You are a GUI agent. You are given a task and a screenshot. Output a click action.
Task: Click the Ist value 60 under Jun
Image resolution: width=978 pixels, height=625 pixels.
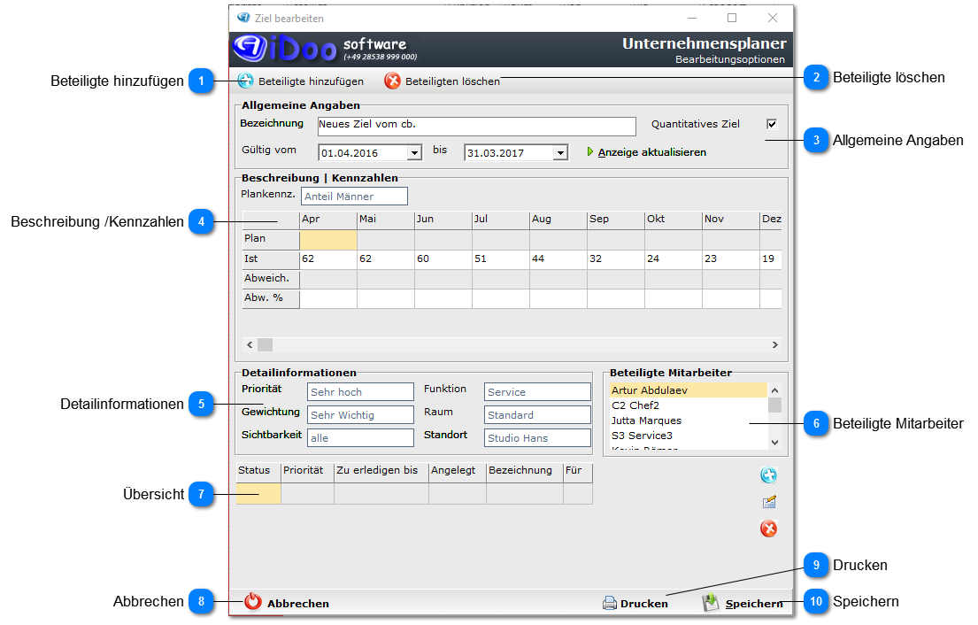click(443, 259)
